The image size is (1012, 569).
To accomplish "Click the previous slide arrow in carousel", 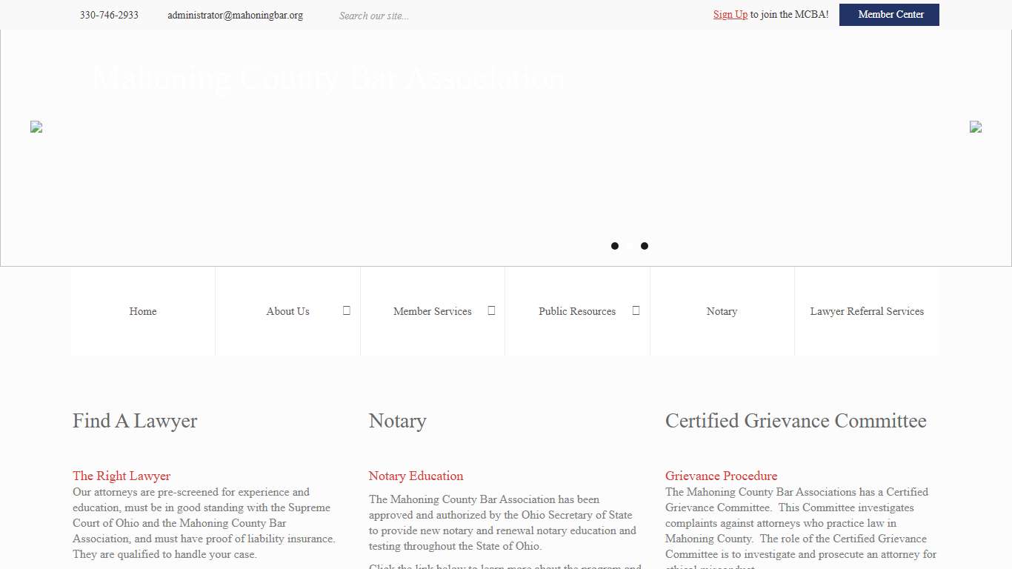I will 36,127.
